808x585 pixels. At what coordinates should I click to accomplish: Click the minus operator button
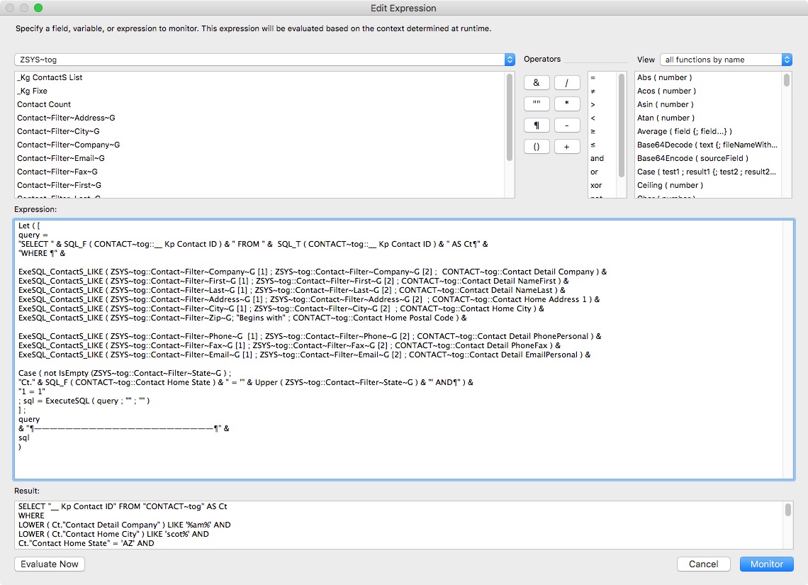point(567,126)
